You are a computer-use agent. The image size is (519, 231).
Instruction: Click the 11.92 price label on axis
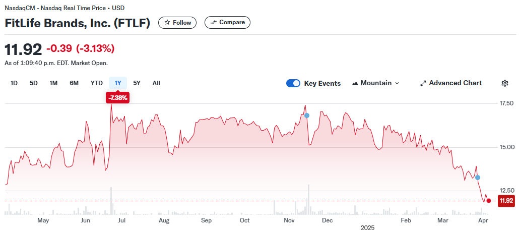coord(506,201)
